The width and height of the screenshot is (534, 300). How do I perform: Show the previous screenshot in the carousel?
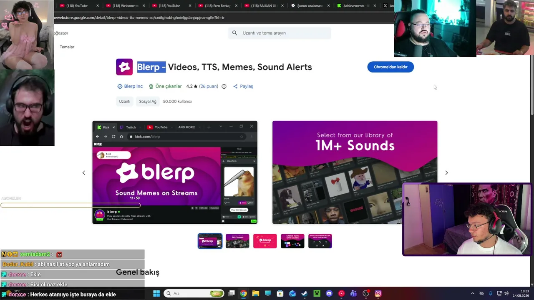tap(83, 172)
